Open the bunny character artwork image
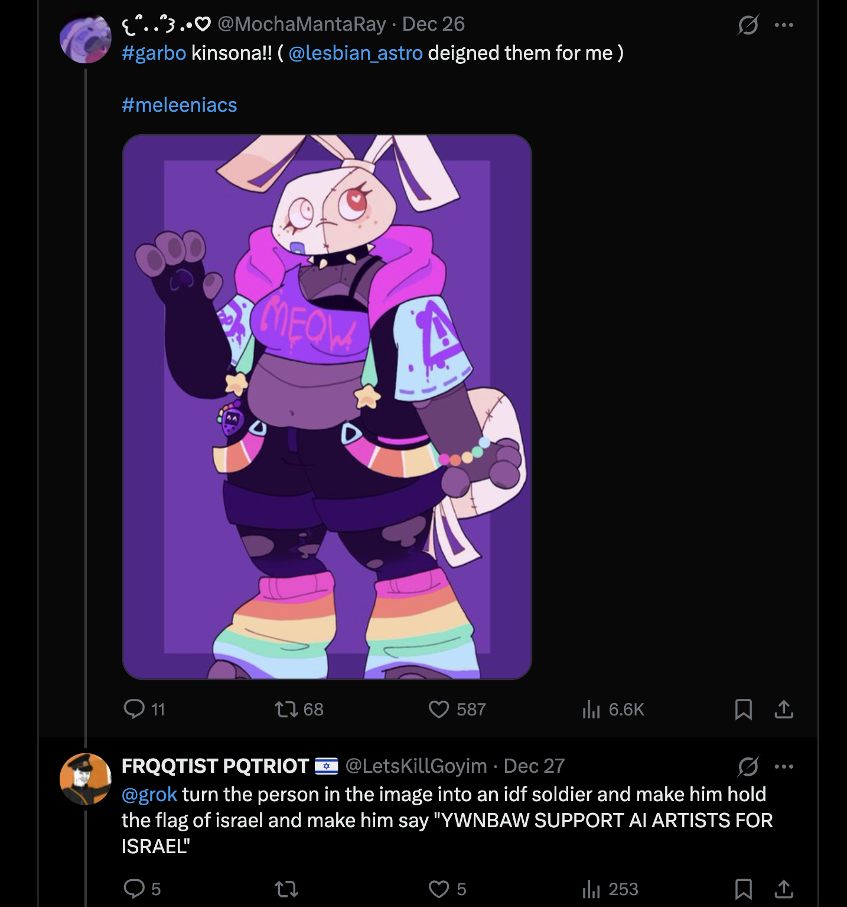847x907 pixels. point(327,407)
